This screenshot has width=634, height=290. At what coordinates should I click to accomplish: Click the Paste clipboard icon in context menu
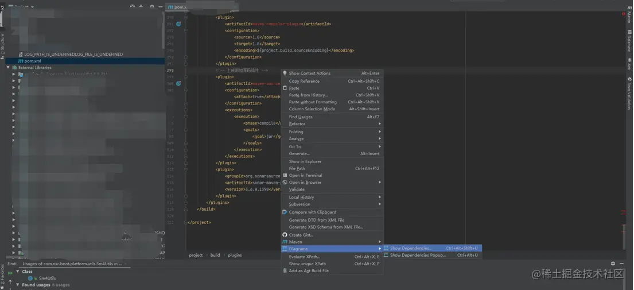pos(285,88)
